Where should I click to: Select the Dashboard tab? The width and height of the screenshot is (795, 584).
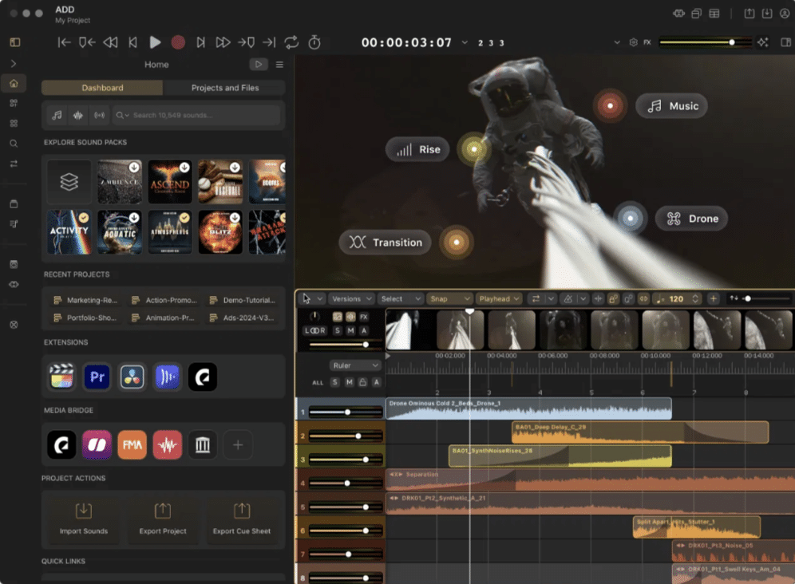(102, 88)
